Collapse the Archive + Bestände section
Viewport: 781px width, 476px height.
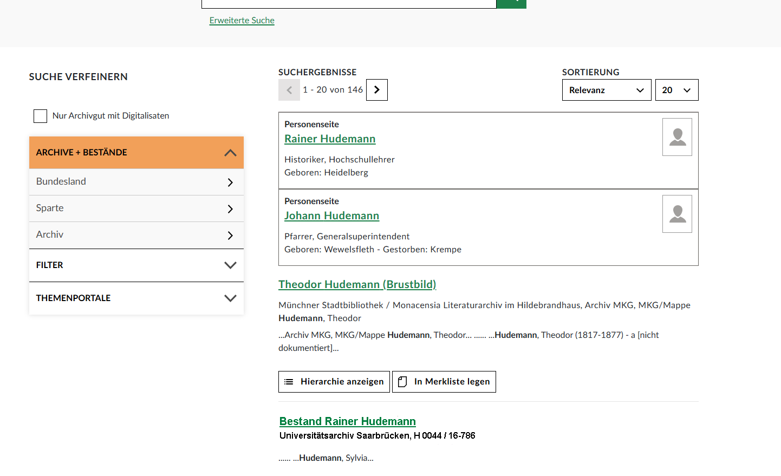136,153
